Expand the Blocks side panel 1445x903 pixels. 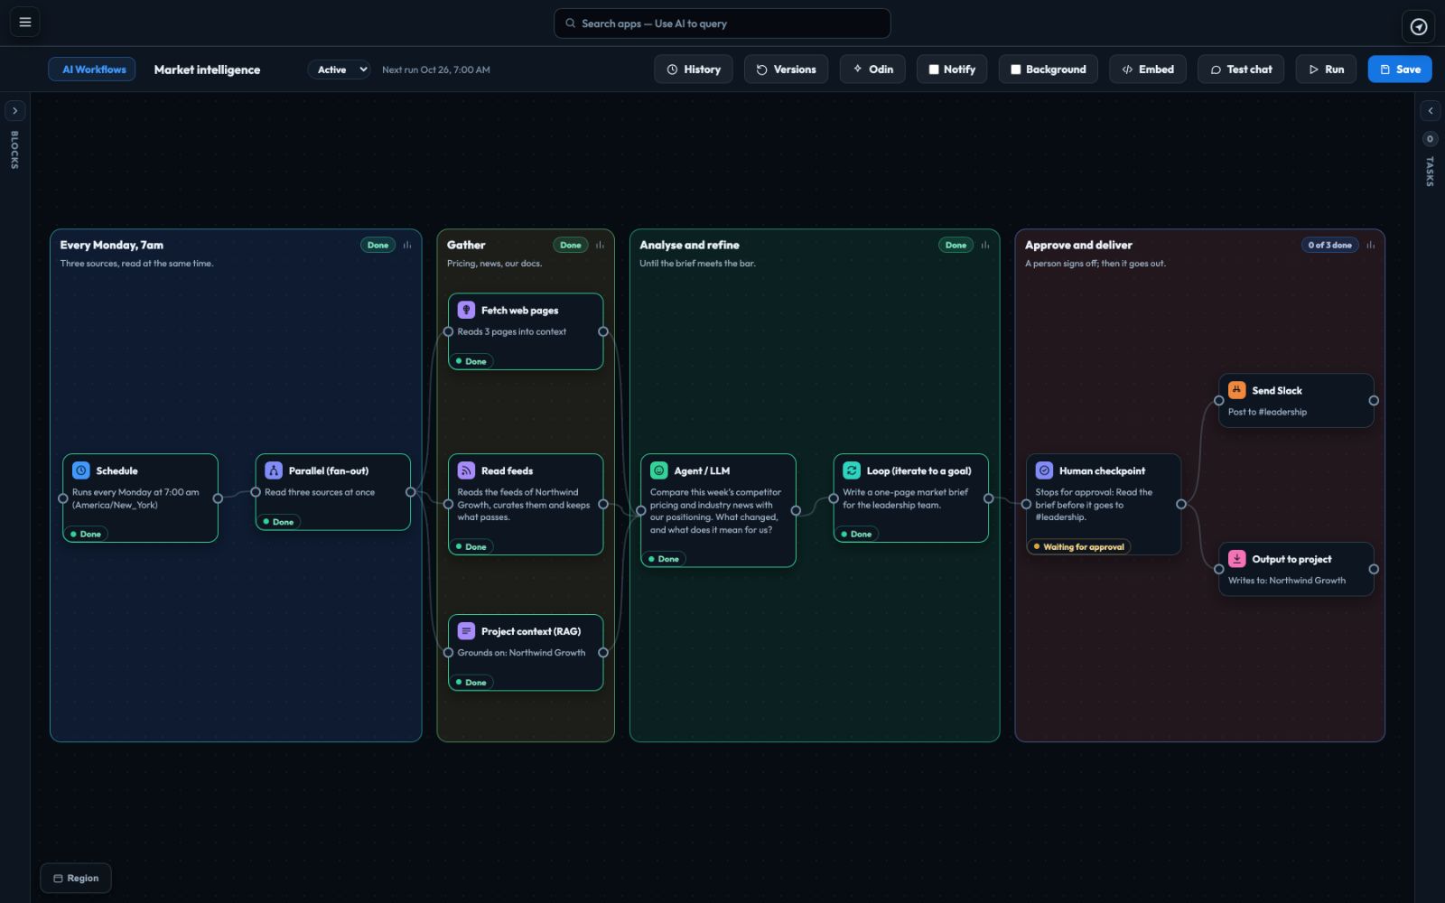coord(15,111)
